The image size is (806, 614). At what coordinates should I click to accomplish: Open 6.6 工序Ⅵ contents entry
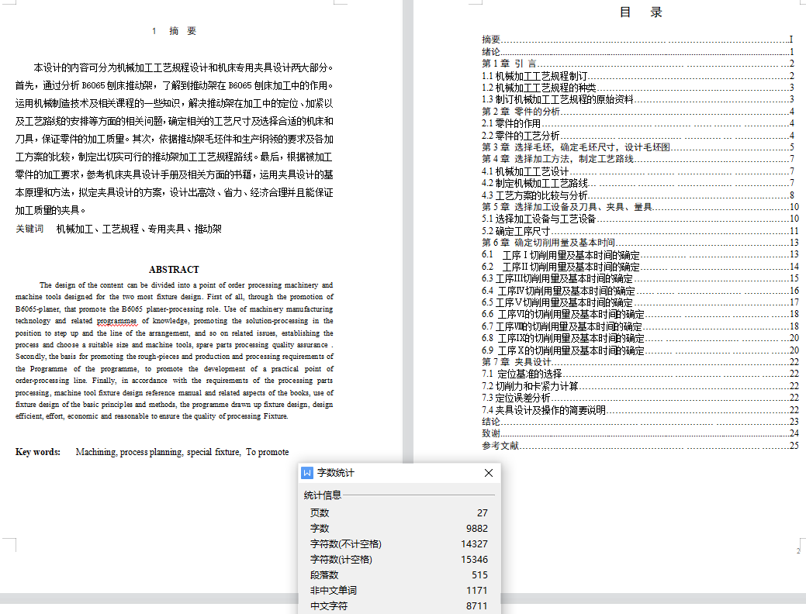(x=640, y=314)
